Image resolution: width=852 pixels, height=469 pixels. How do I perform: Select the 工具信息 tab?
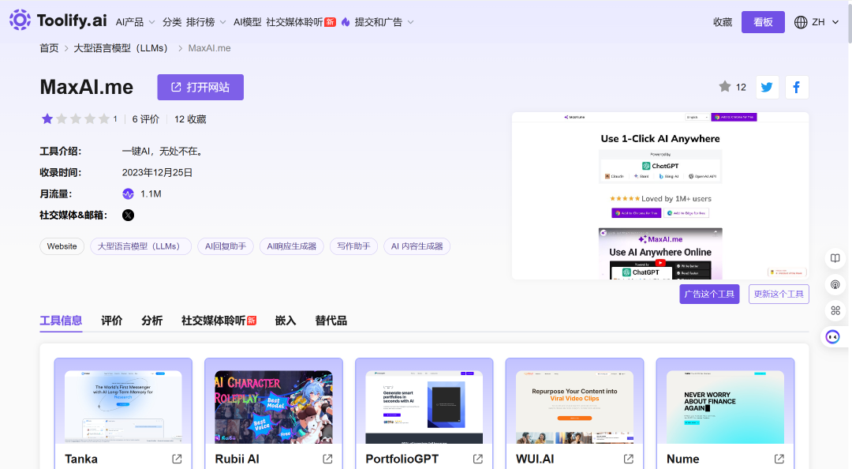point(61,321)
